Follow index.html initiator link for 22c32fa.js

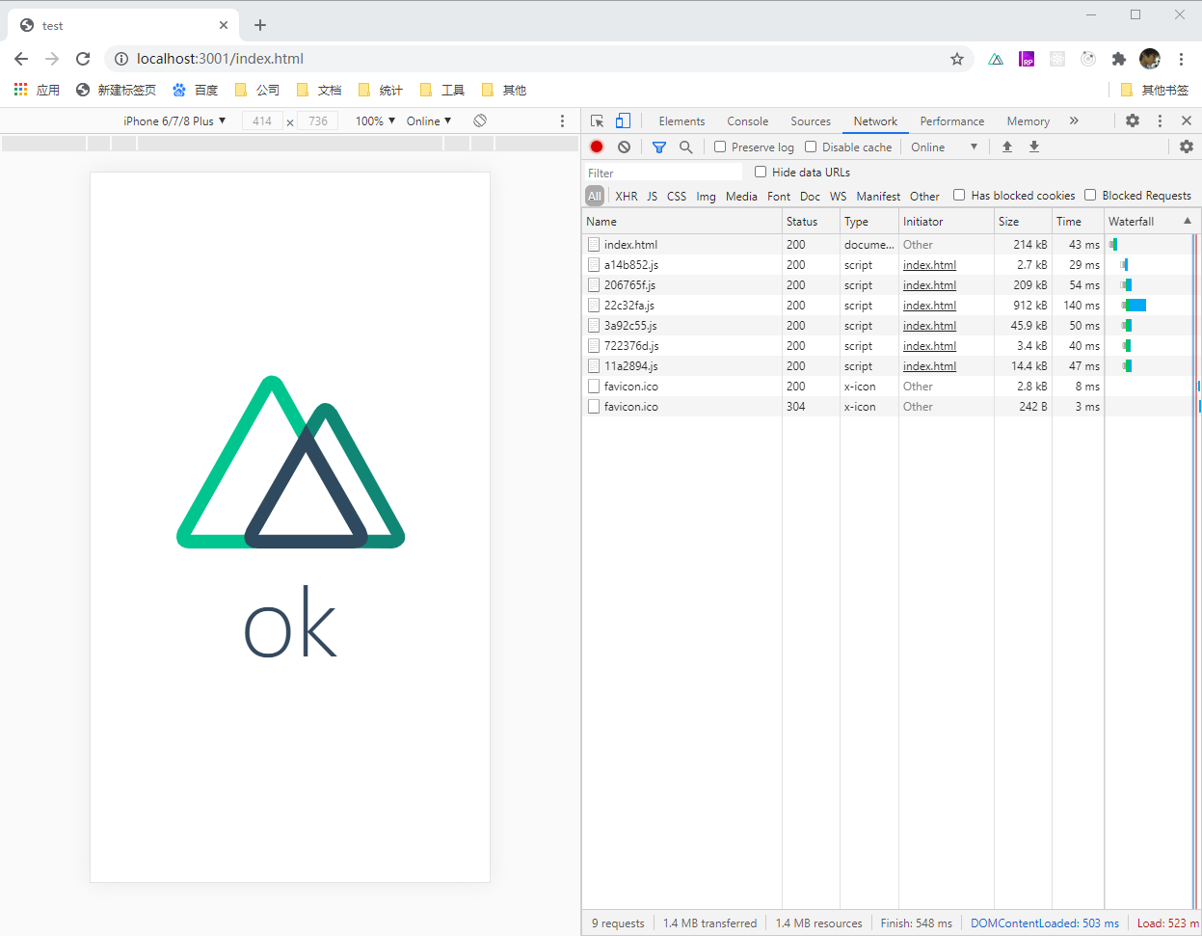coord(929,306)
